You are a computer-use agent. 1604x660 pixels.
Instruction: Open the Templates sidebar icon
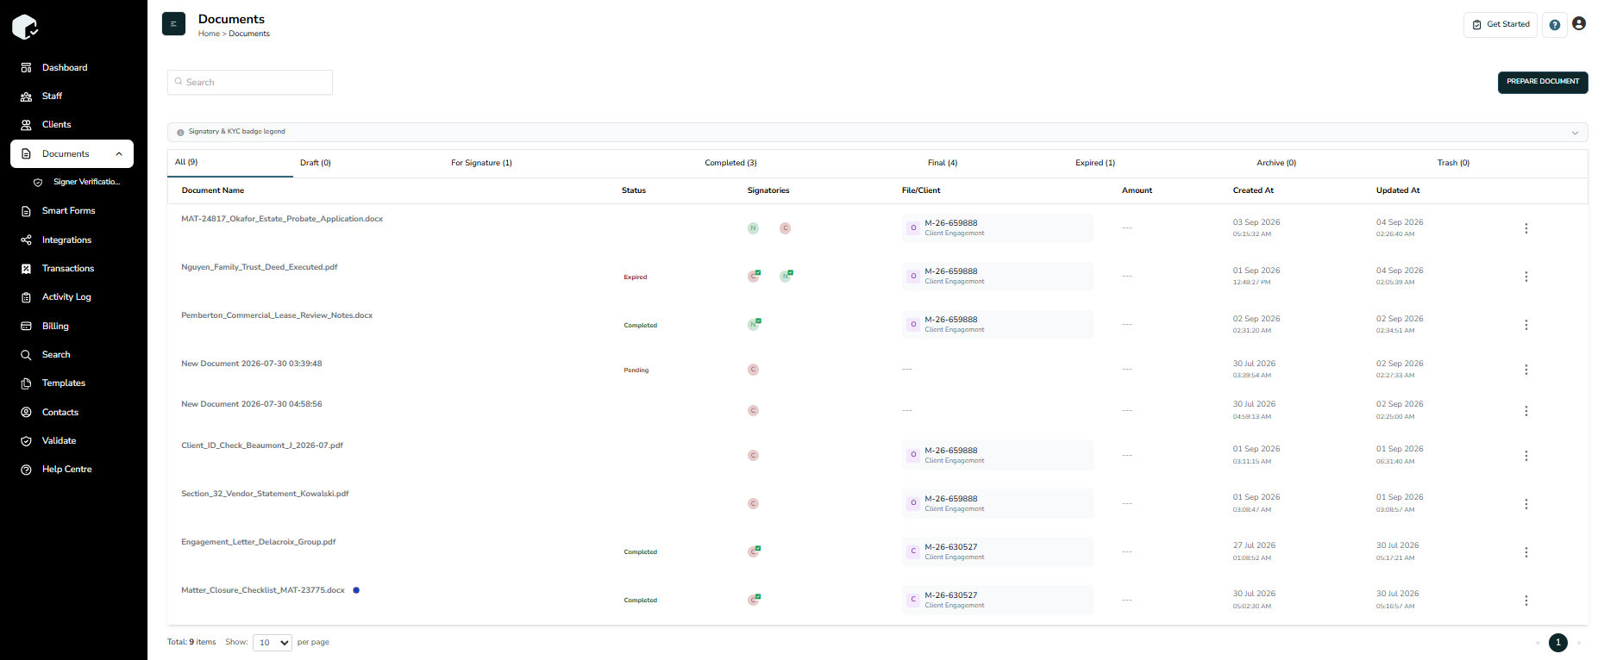[x=26, y=383]
